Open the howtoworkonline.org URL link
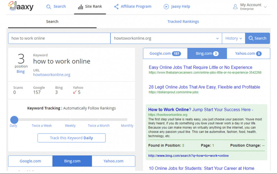 [52, 75]
